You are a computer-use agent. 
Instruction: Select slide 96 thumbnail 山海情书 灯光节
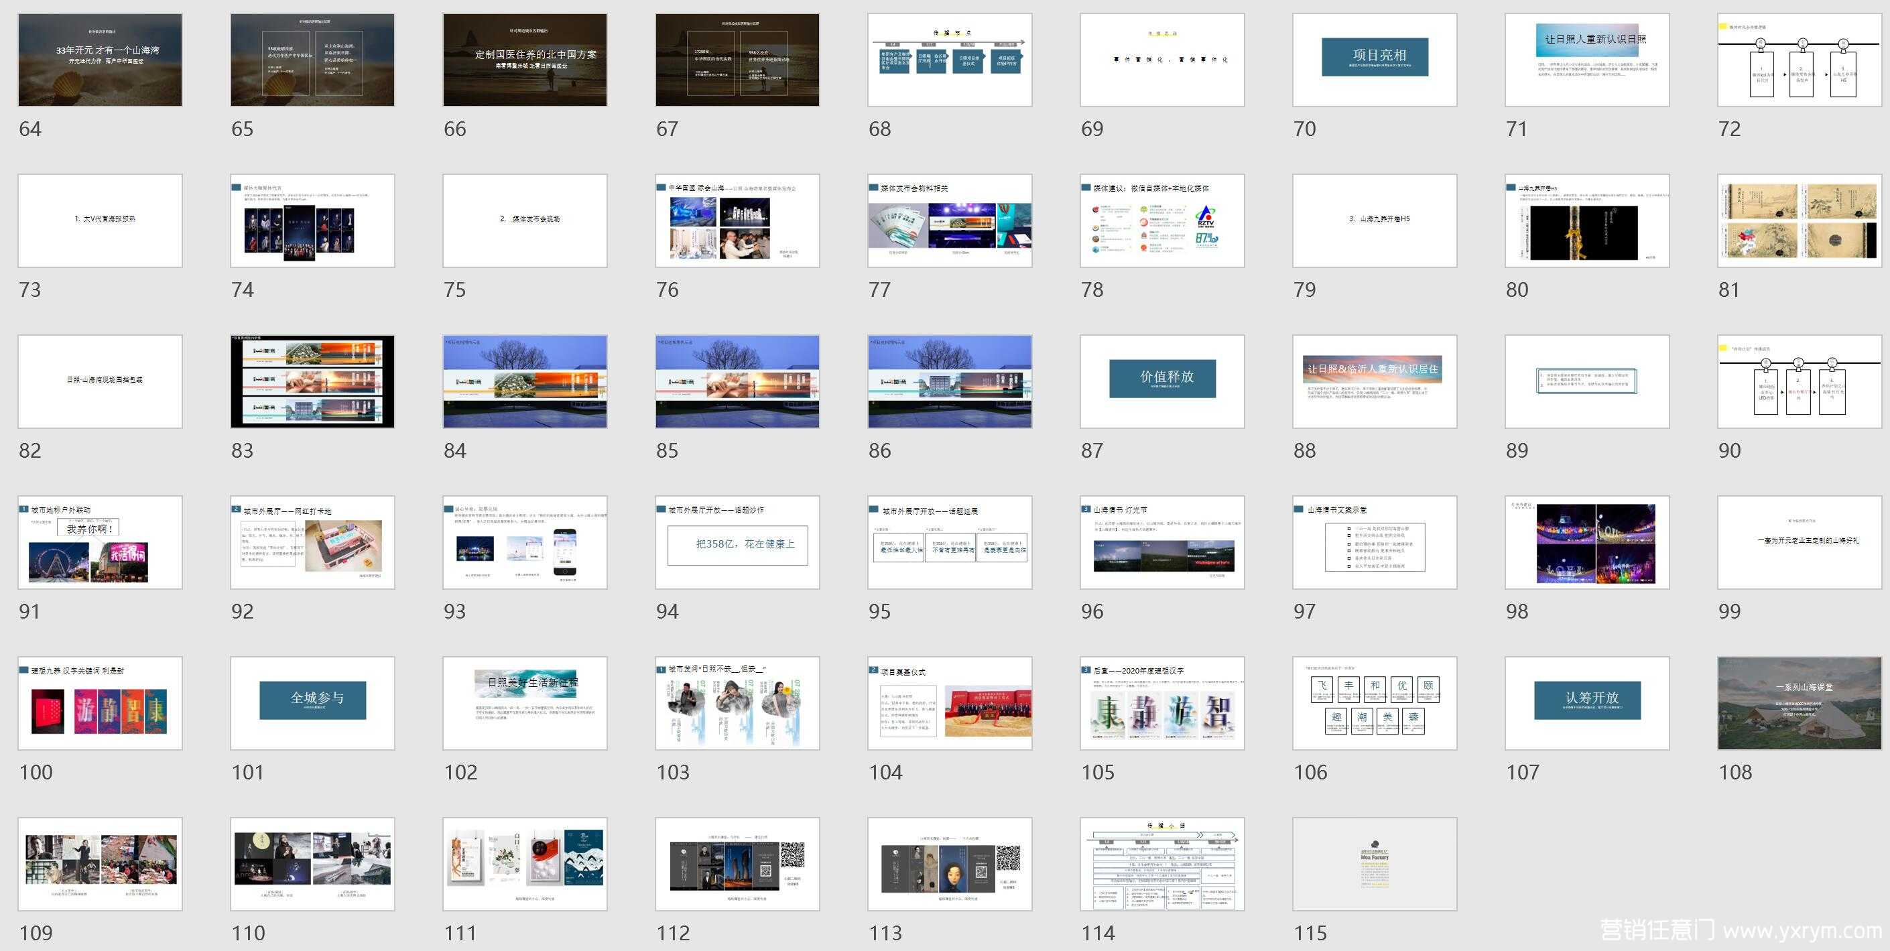(x=1162, y=542)
